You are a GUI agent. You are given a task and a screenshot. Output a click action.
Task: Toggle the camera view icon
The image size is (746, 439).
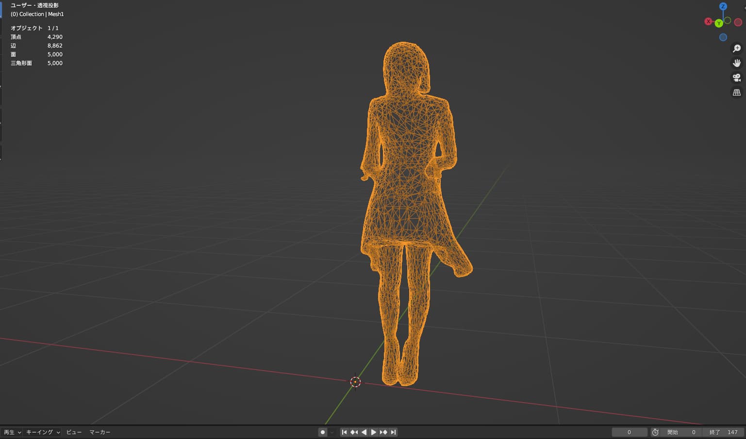coord(737,78)
